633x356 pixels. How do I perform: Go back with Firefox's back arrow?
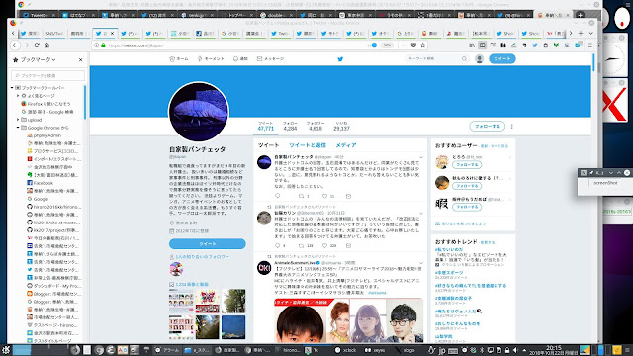16,45
